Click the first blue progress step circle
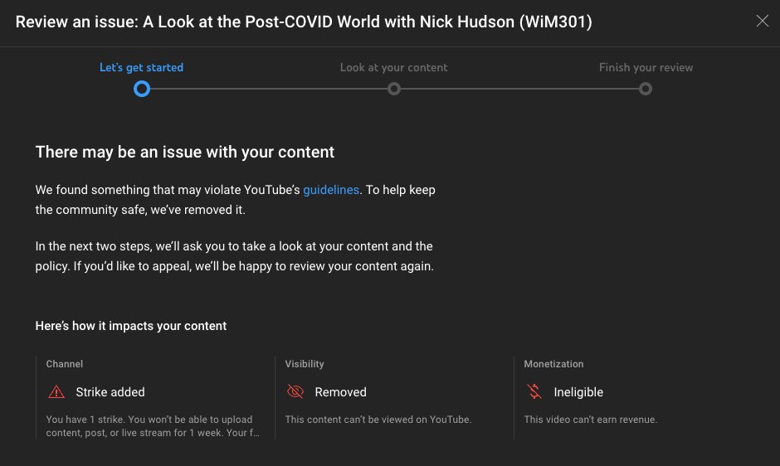The width and height of the screenshot is (780, 466). click(x=142, y=89)
